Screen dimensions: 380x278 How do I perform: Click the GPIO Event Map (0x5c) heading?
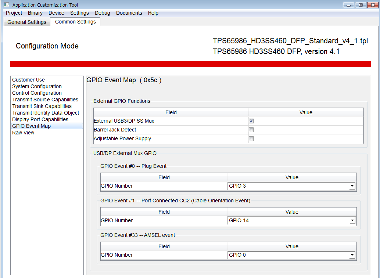point(124,80)
